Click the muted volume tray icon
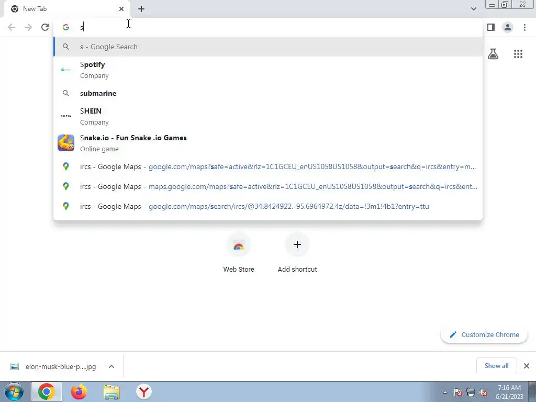536x402 pixels. [x=483, y=393]
